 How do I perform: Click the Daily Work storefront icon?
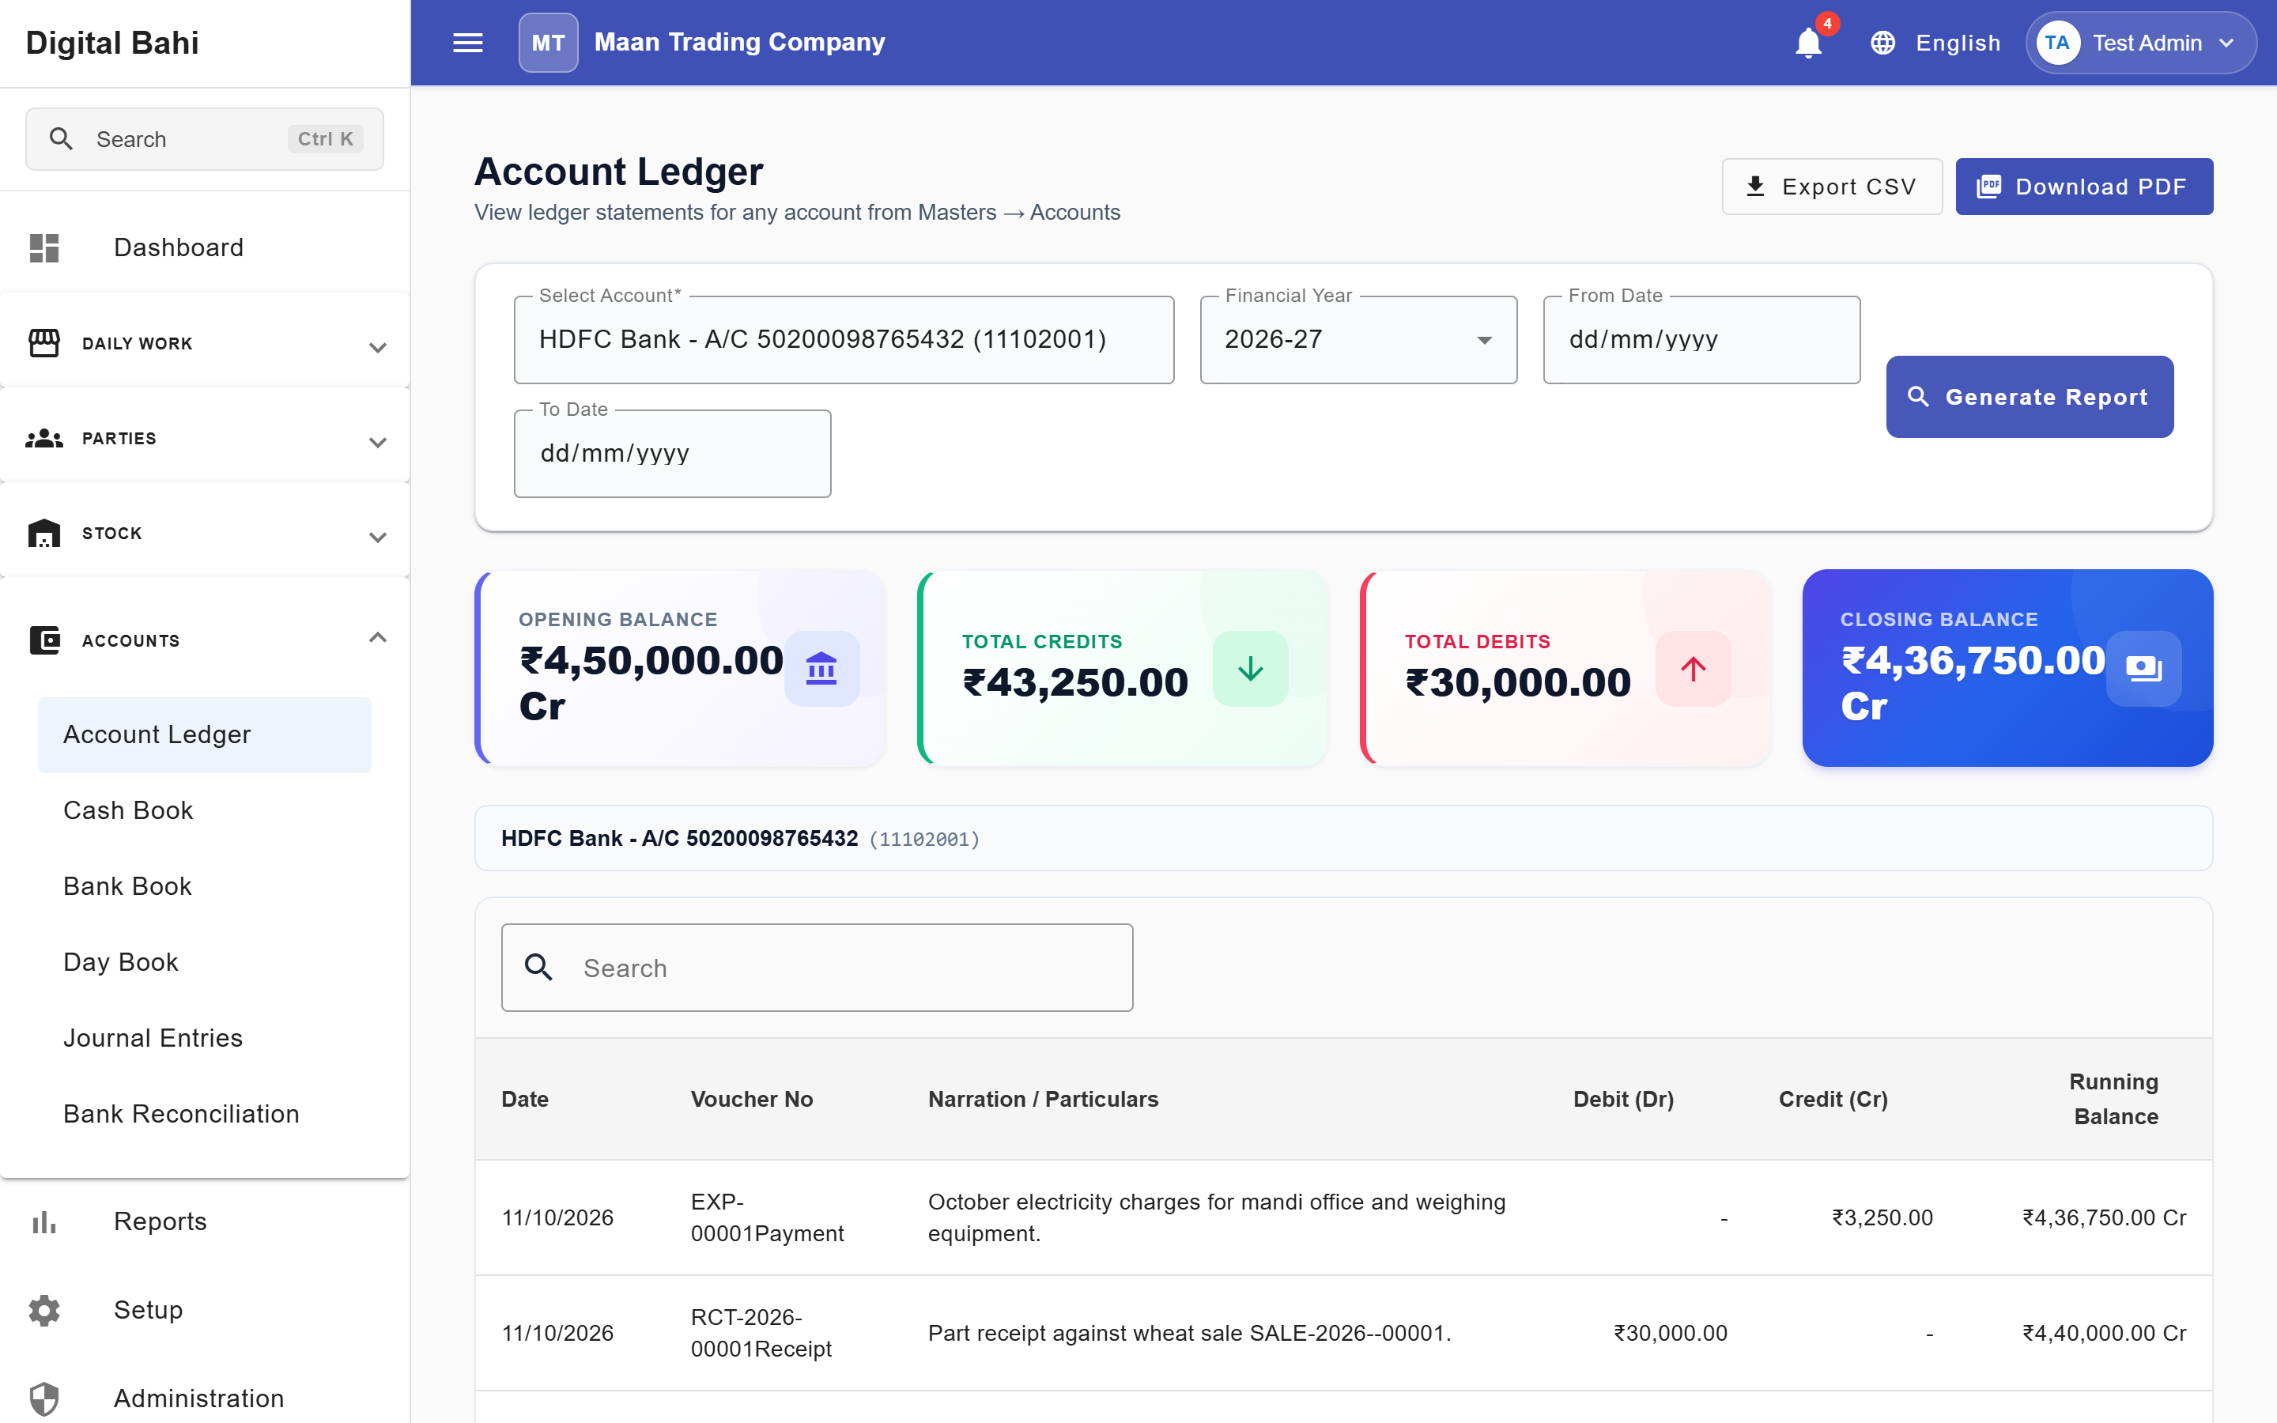[x=44, y=342]
